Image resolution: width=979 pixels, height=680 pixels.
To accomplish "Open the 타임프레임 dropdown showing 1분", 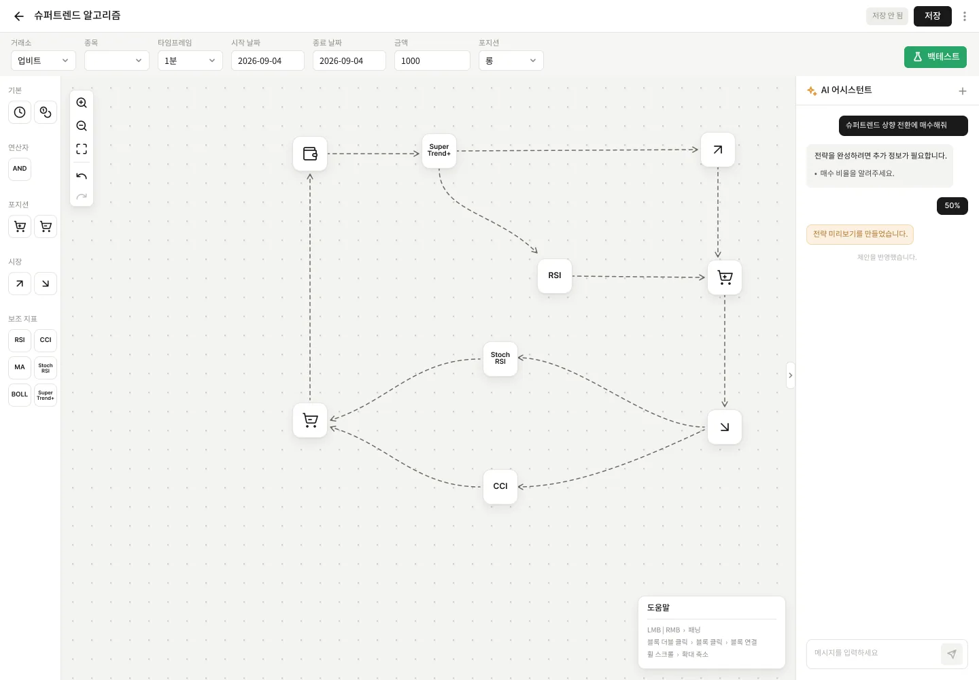I will click(190, 61).
